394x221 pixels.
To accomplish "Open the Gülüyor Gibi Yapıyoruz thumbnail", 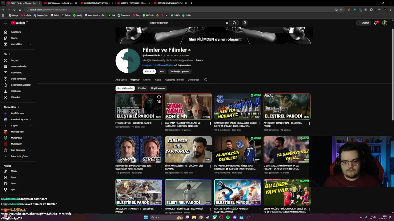I will [x=188, y=149].
